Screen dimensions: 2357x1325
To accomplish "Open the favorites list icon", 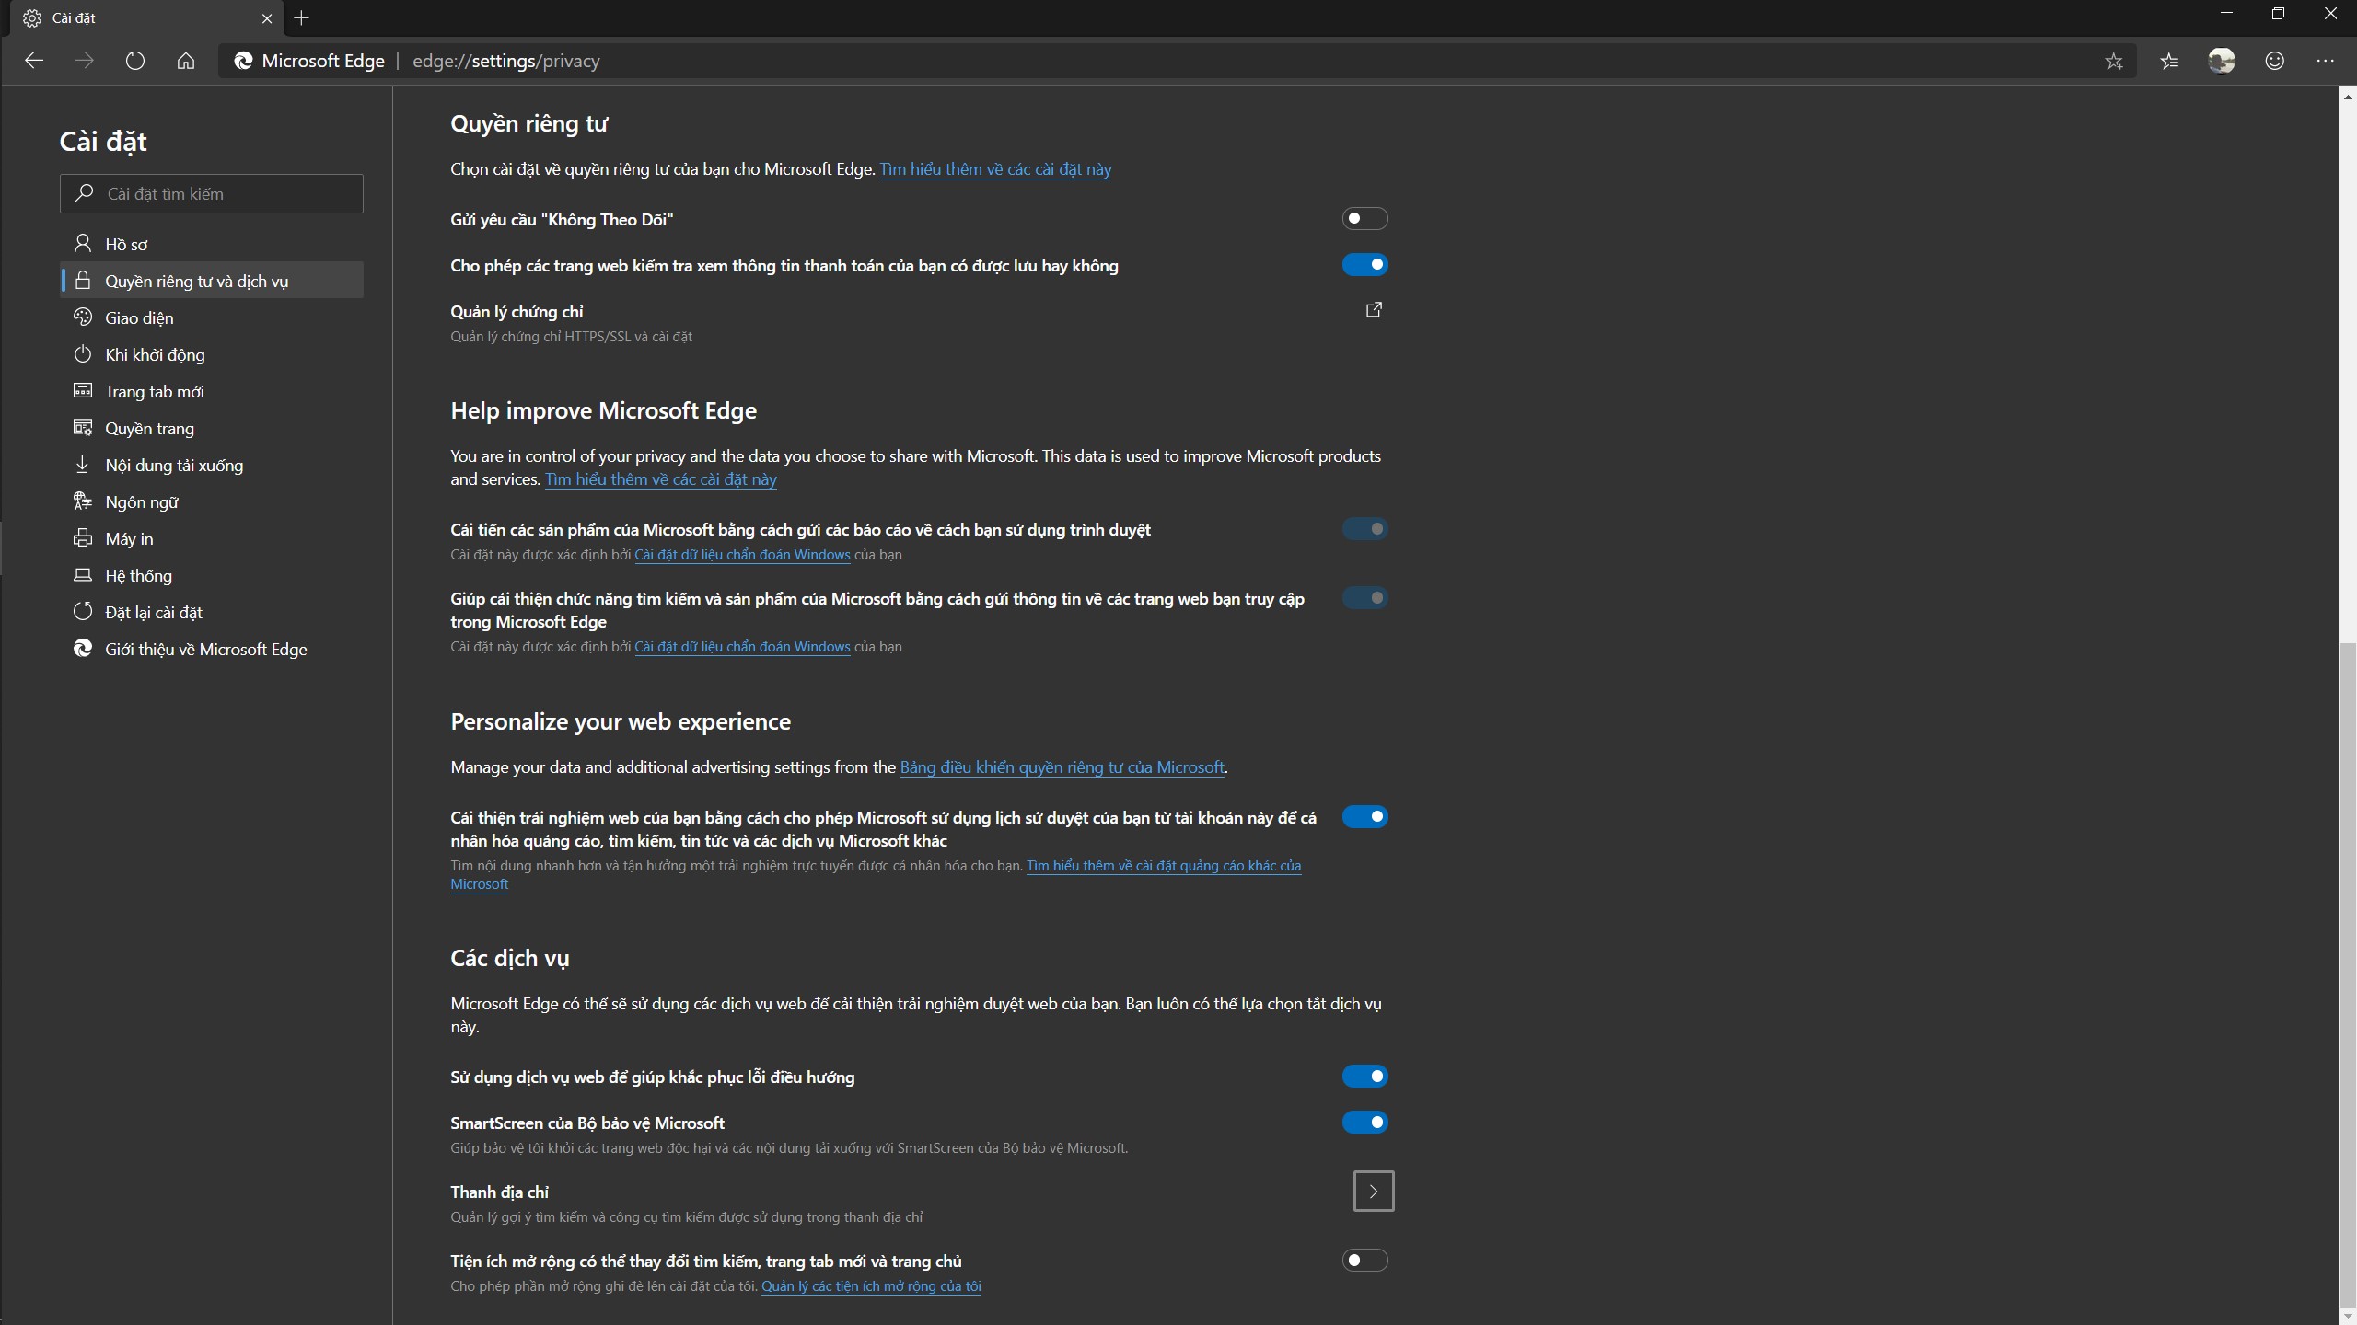I will point(2170,61).
